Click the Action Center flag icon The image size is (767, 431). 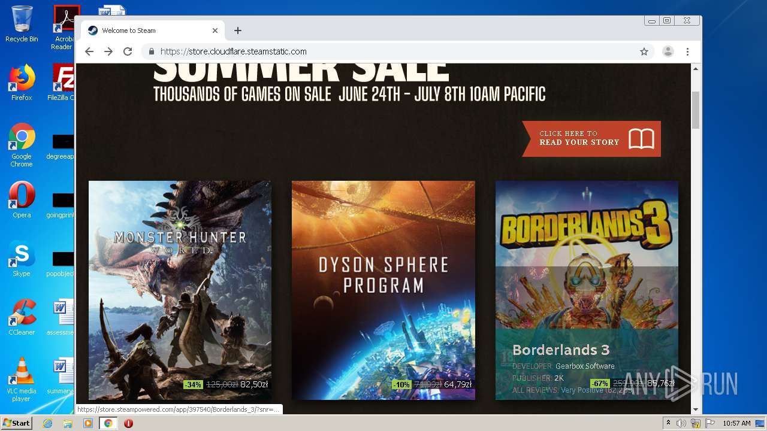tap(710, 423)
